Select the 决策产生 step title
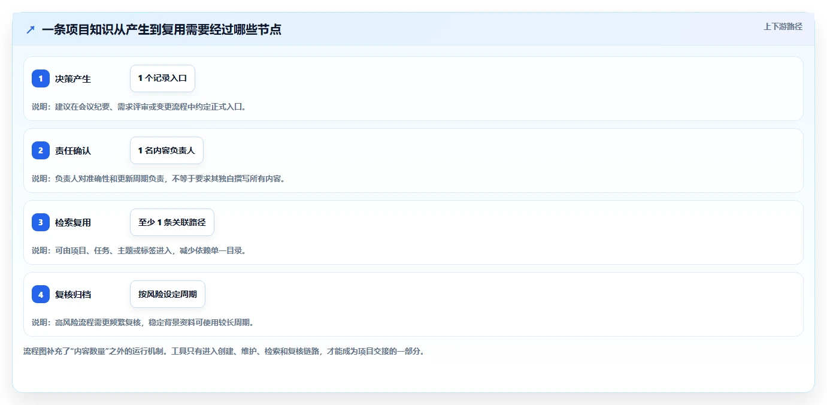This screenshot has width=827, height=405. tap(73, 78)
